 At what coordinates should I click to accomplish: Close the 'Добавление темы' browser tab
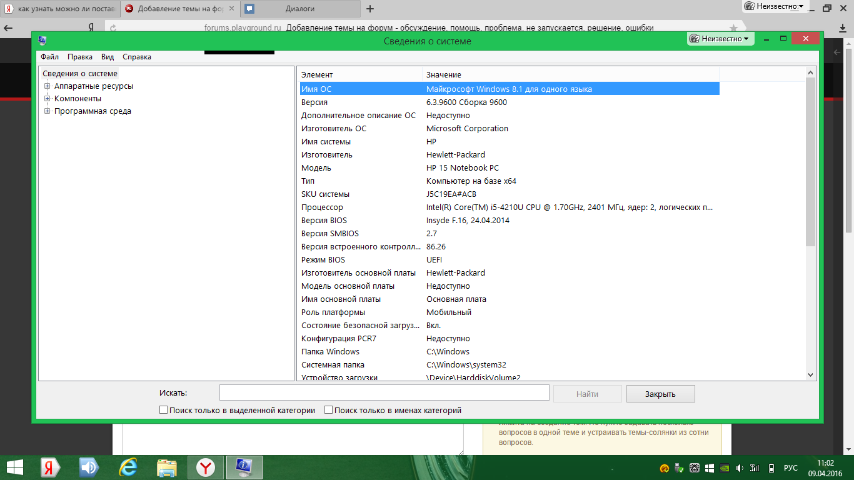click(x=231, y=9)
